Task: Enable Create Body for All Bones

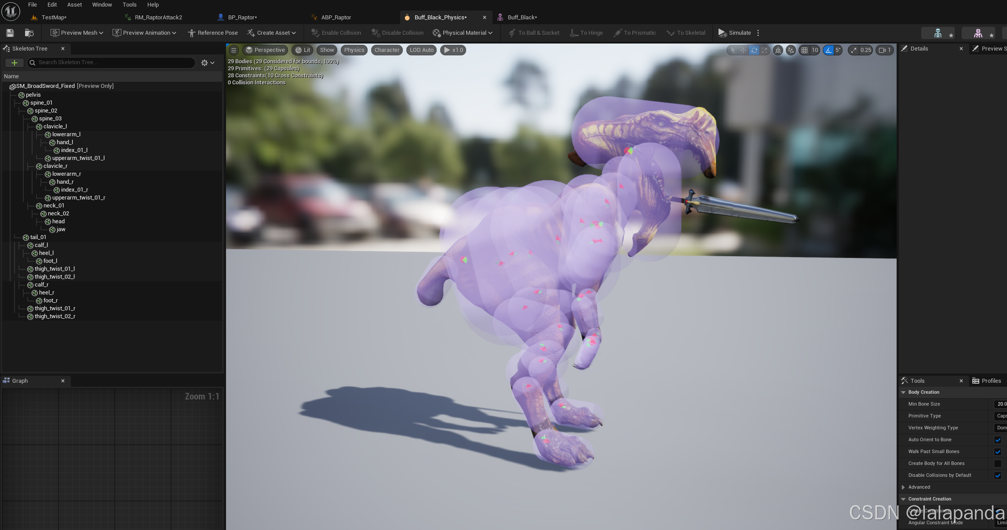Action: click(x=997, y=464)
